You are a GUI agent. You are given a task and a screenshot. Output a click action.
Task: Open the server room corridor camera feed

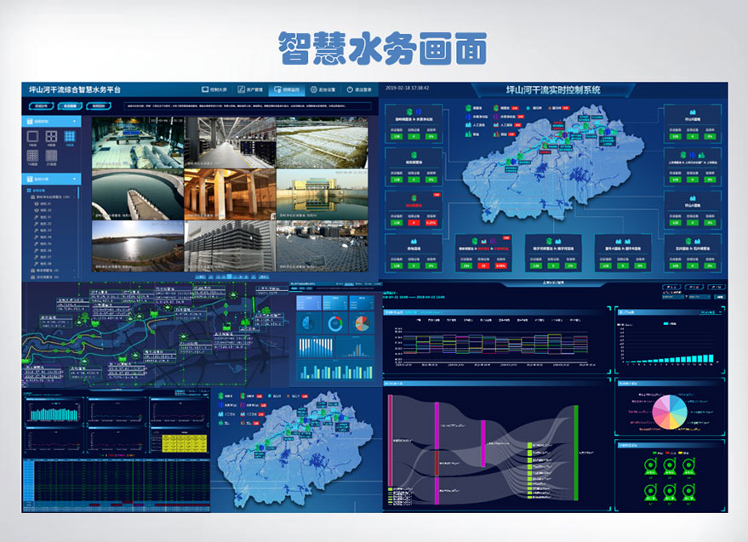pos(230,141)
